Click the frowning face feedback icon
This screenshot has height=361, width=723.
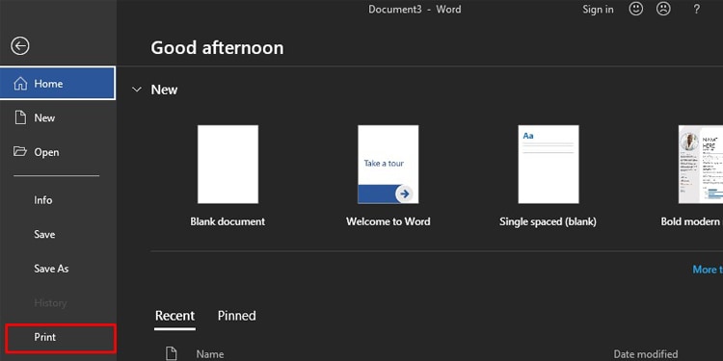coord(663,9)
